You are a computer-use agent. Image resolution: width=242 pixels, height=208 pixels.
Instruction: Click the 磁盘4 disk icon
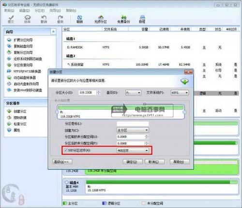tap(66, 182)
